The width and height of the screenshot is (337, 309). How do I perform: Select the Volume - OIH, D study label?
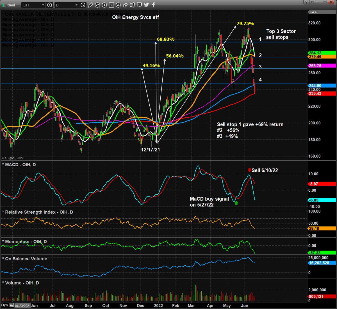point(21,283)
